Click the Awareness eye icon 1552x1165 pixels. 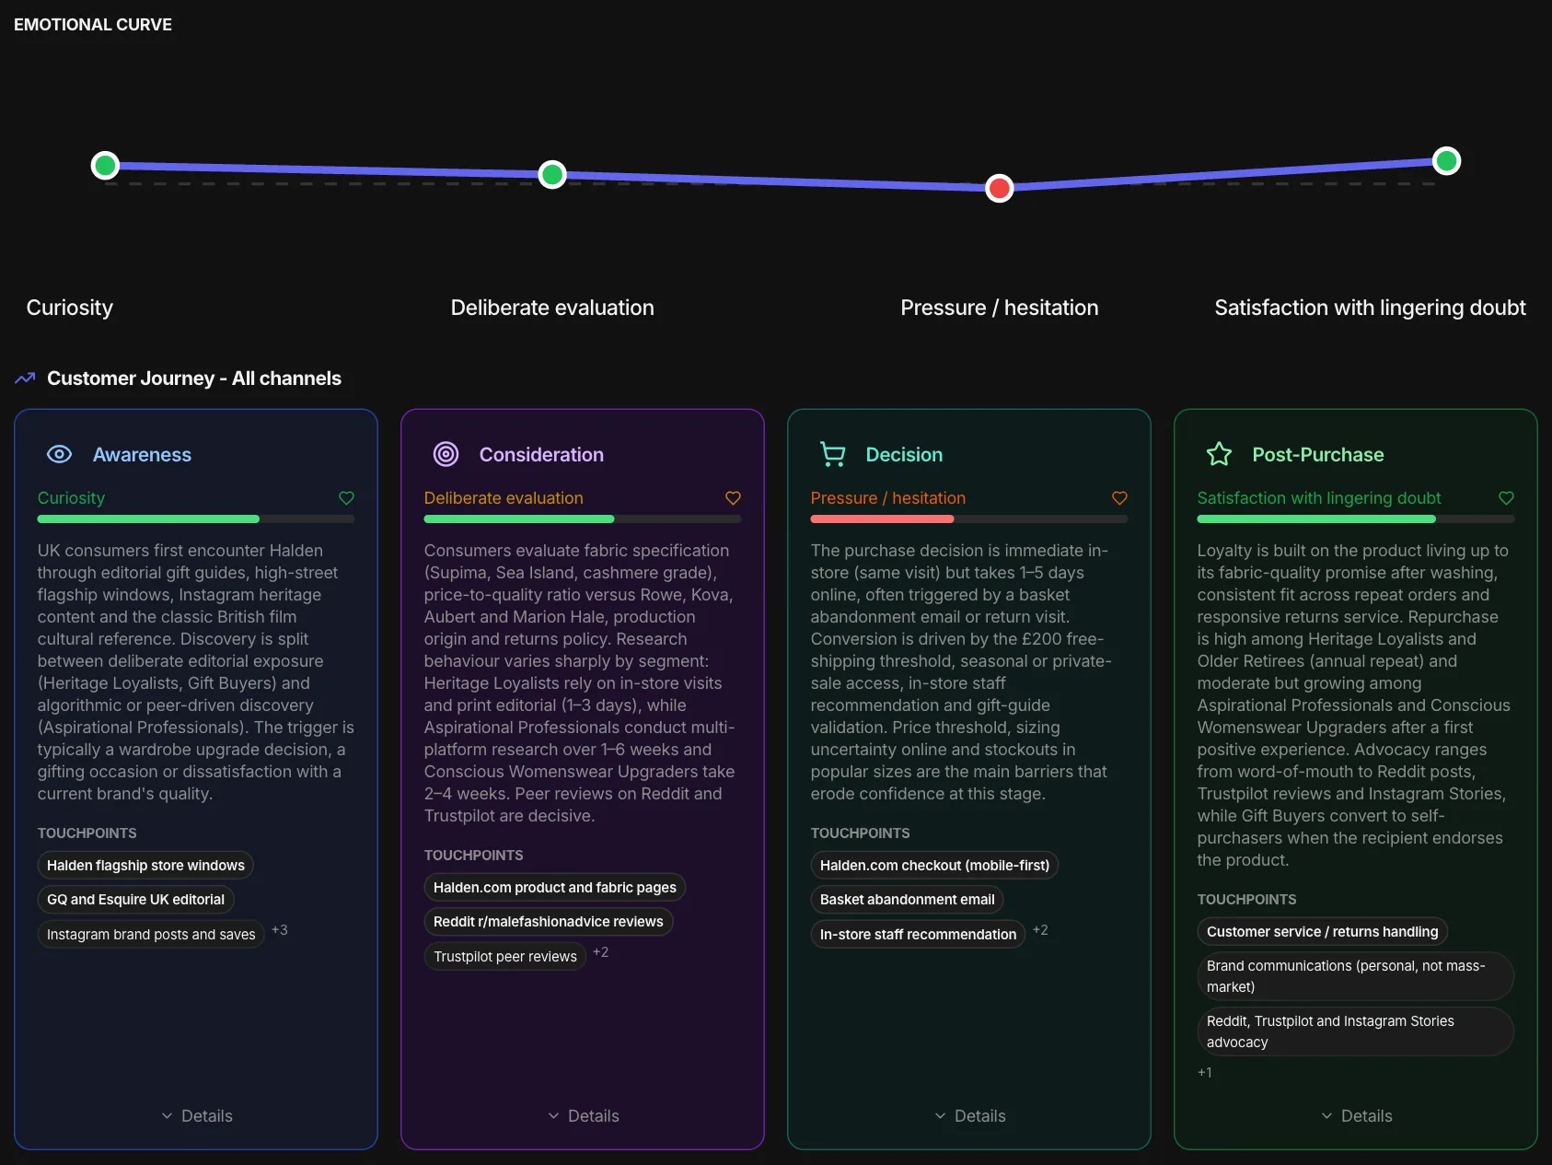pos(59,454)
